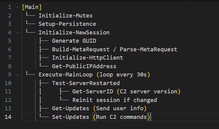Viewport: 219px width, 129px height.
Task: Click the Generate GUID line
Action: [x=74, y=41]
